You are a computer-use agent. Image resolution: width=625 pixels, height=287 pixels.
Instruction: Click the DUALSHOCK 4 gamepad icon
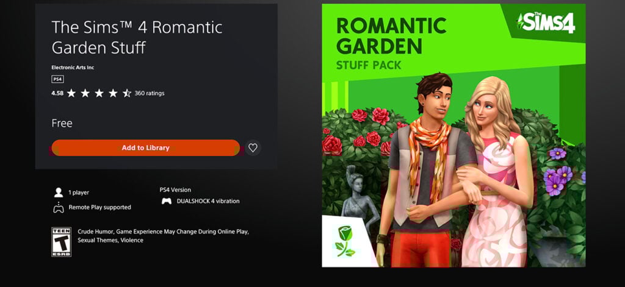pyautogui.click(x=166, y=201)
